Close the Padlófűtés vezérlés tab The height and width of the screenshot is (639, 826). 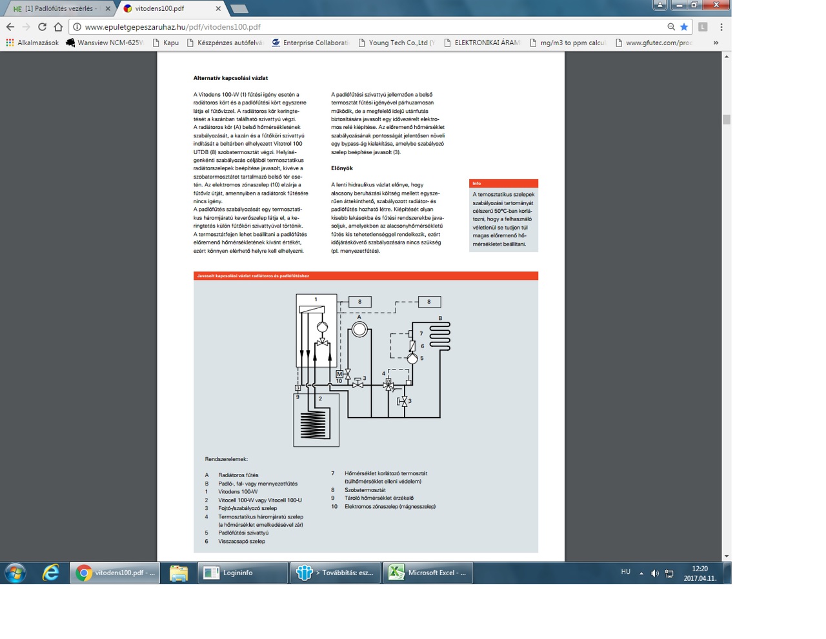tap(108, 8)
